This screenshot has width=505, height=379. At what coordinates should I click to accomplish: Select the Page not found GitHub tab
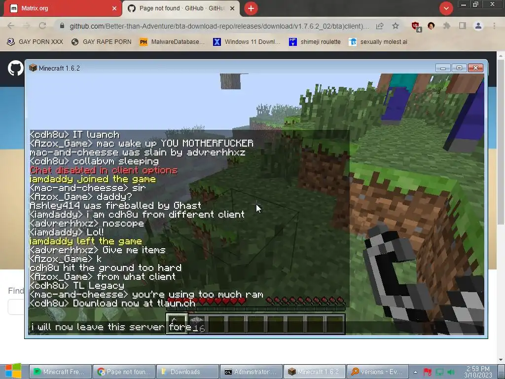point(181,8)
